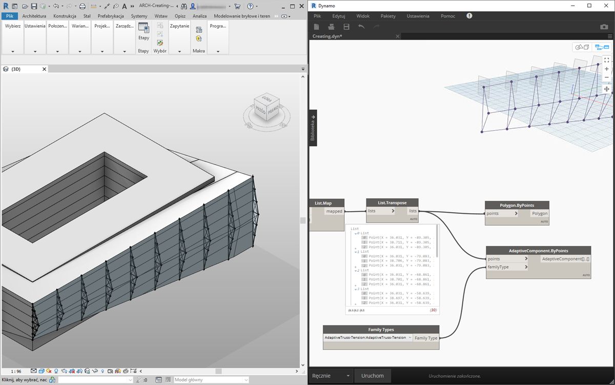Image resolution: width=615 pixels, height=385 pixels.
Task: Click the Revit search binoculars icon
Action: coord(183,6)
